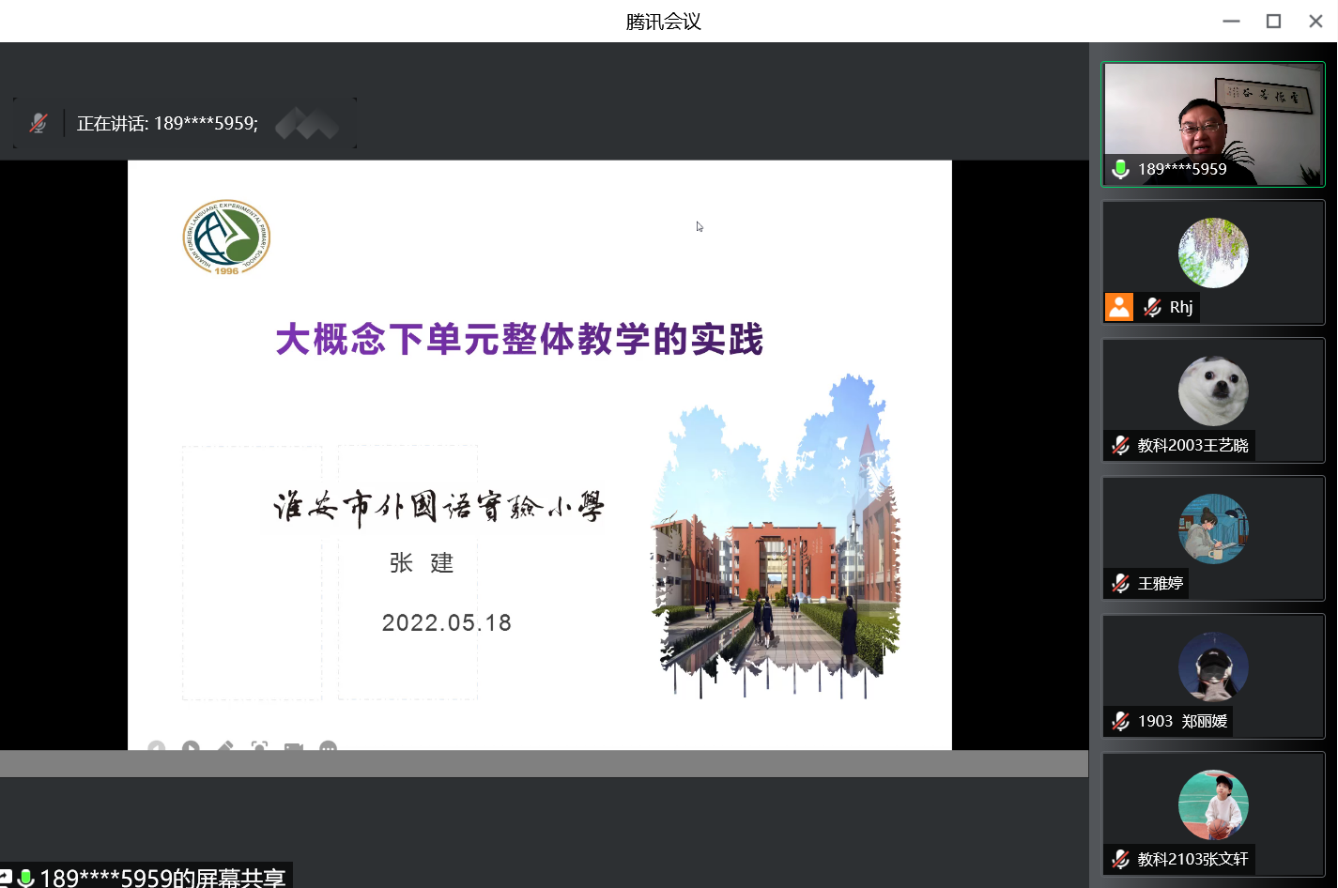This screenshot has height=888, width=1338.
Task: Maximize the Tencent Meeting window
Action: point(1273,21)
